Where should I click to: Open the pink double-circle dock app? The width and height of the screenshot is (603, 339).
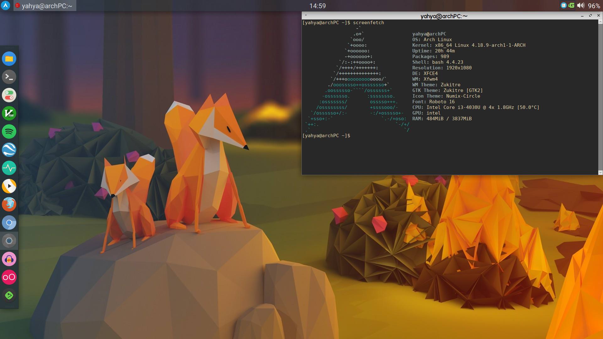pos(9,277)
